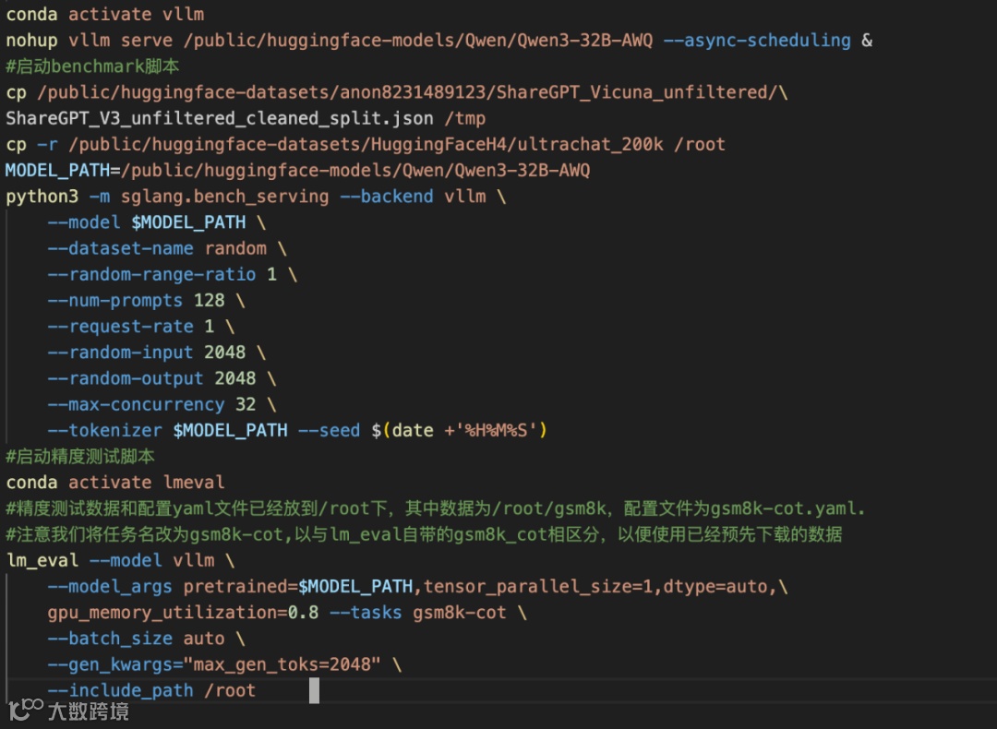This screenshot has width=997, height=729.
Task: Click the '--random-input' flag
Action: point(120,353)
